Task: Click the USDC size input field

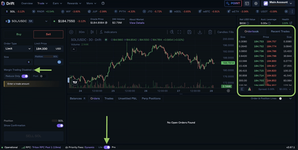Action: click(49, 62)
